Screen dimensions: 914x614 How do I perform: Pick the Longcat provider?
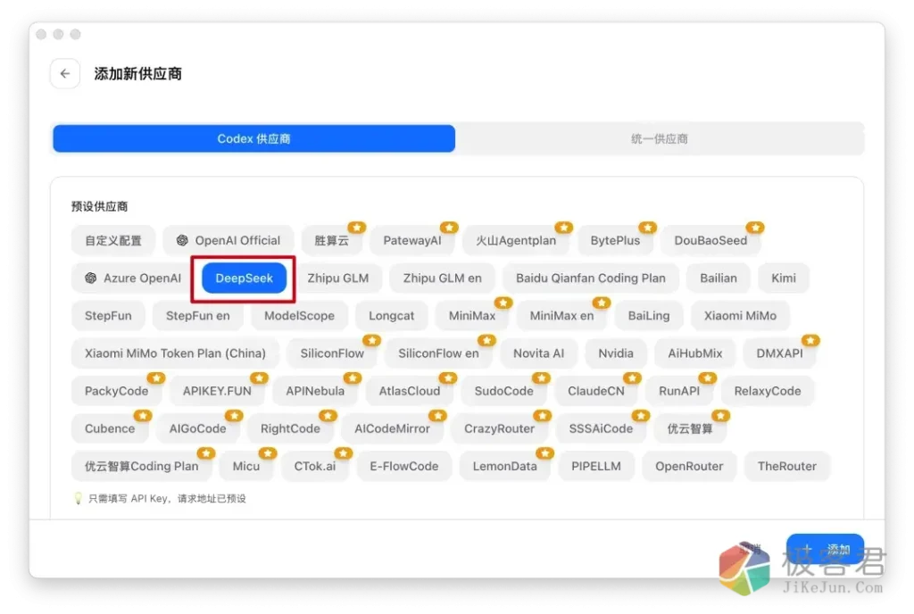(391, 316)
